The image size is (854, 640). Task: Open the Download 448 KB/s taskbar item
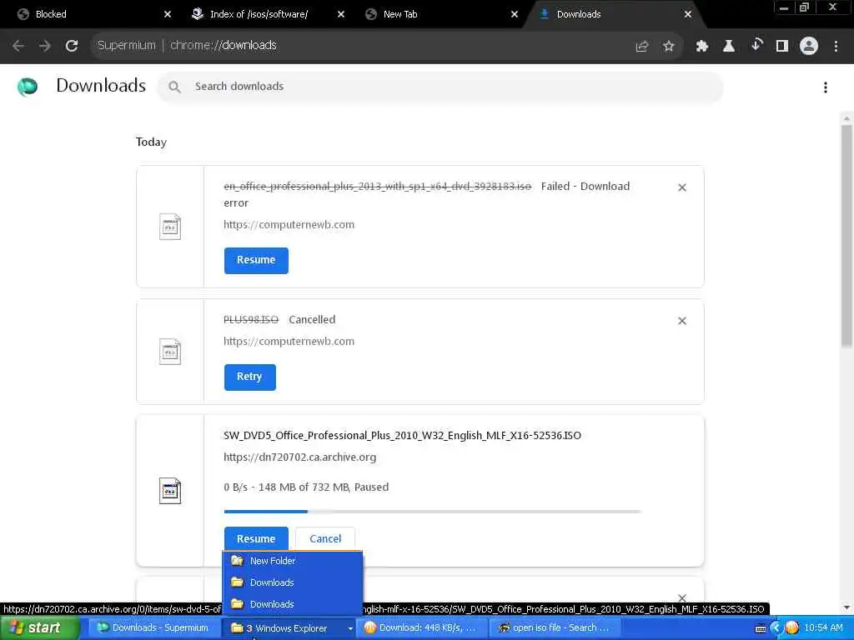click(x=423, y=628)
